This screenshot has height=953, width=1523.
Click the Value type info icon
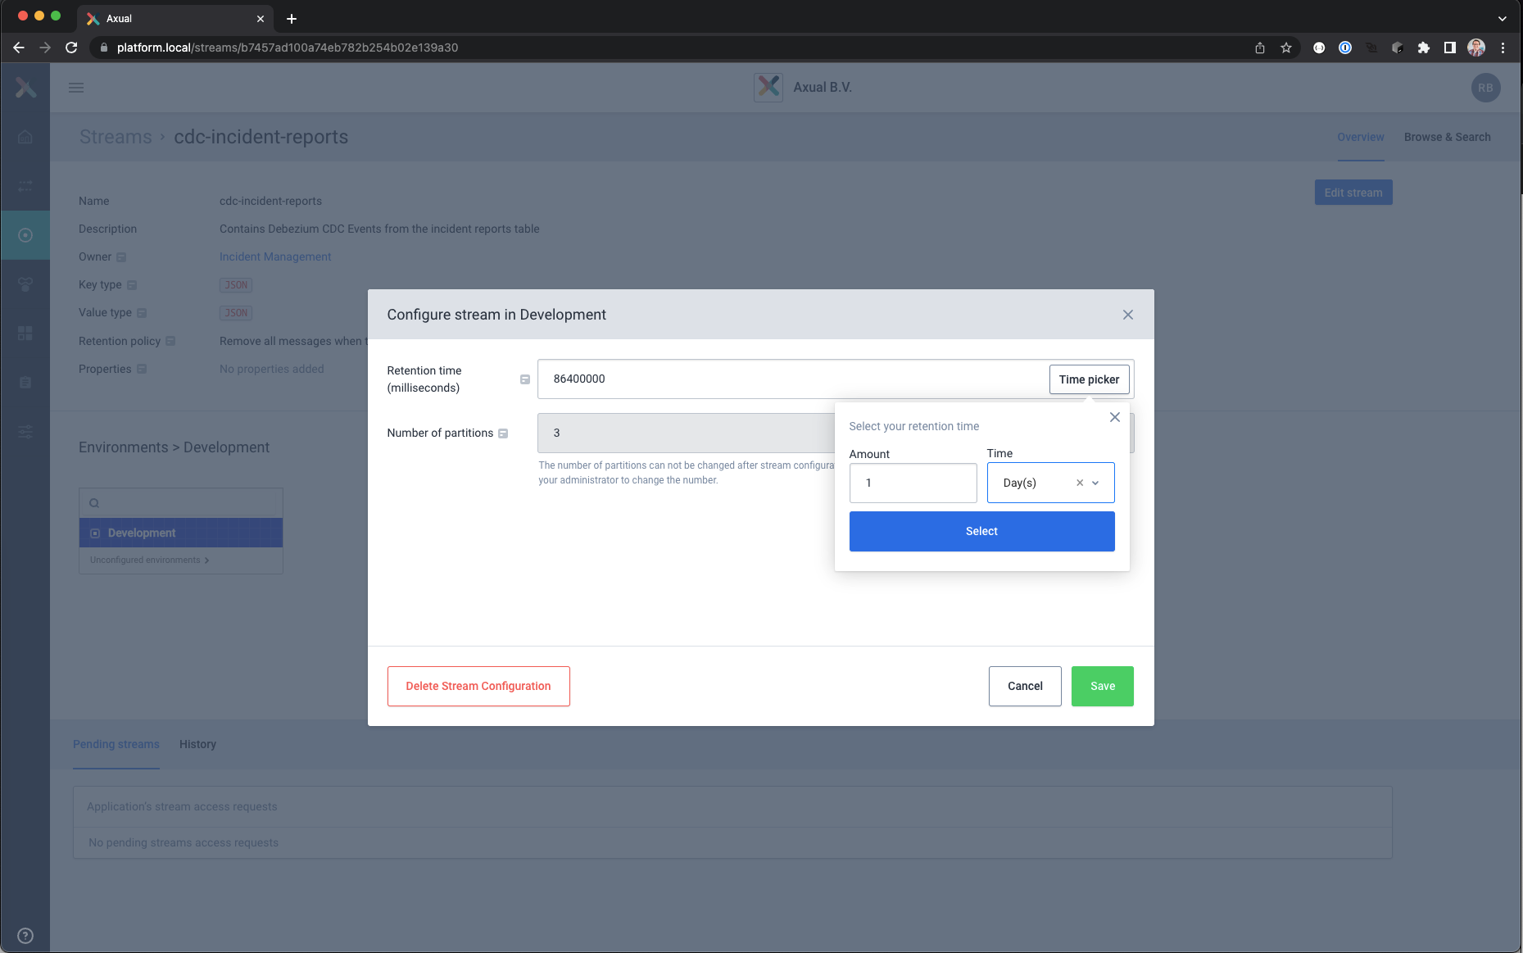[x=142, y=313]
